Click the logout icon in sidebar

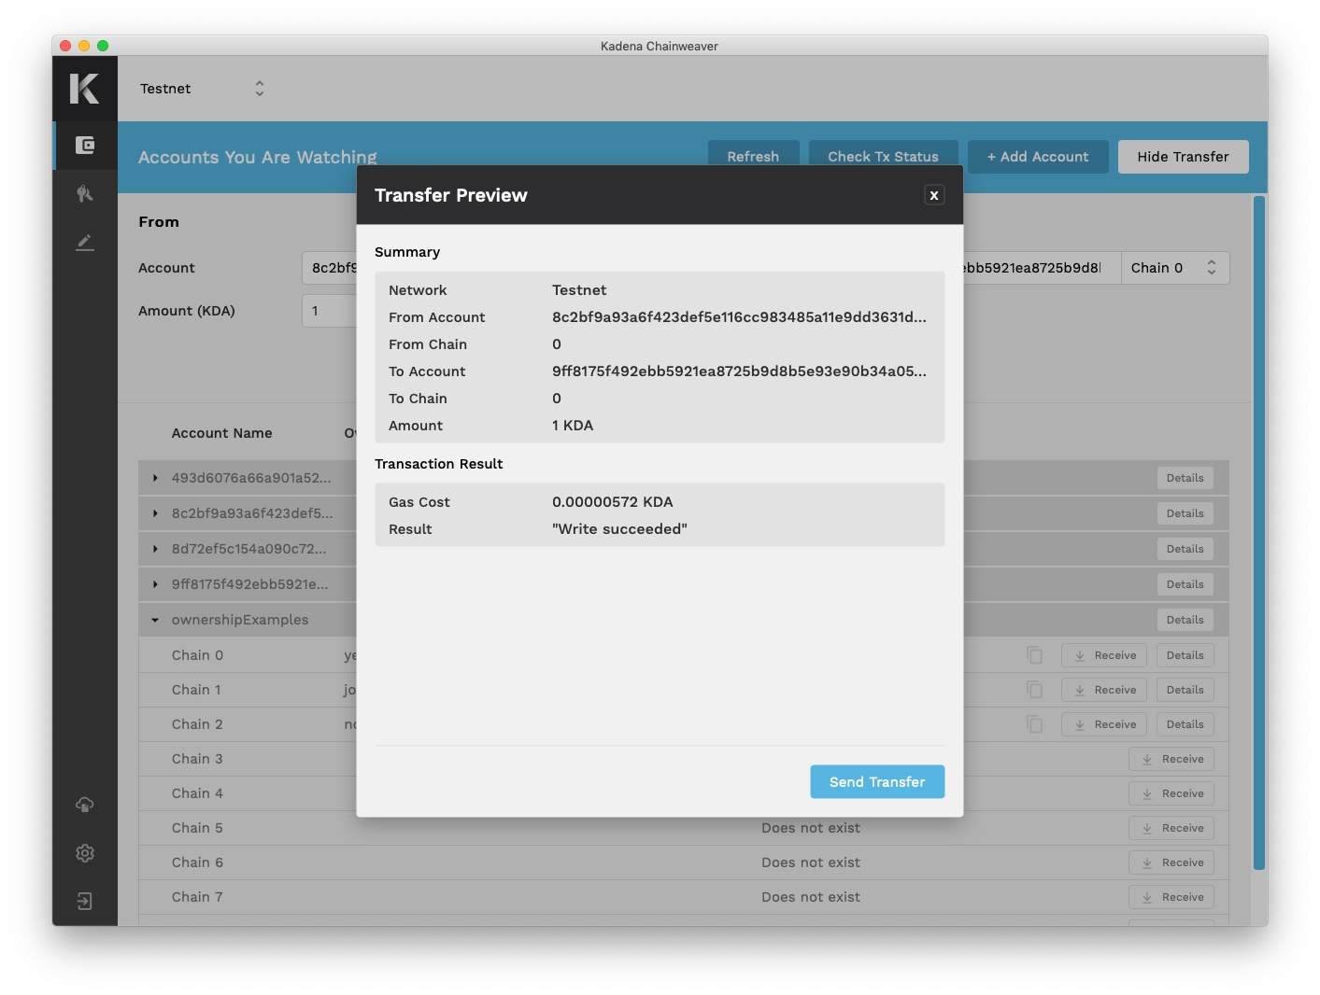tap(85, 902)
